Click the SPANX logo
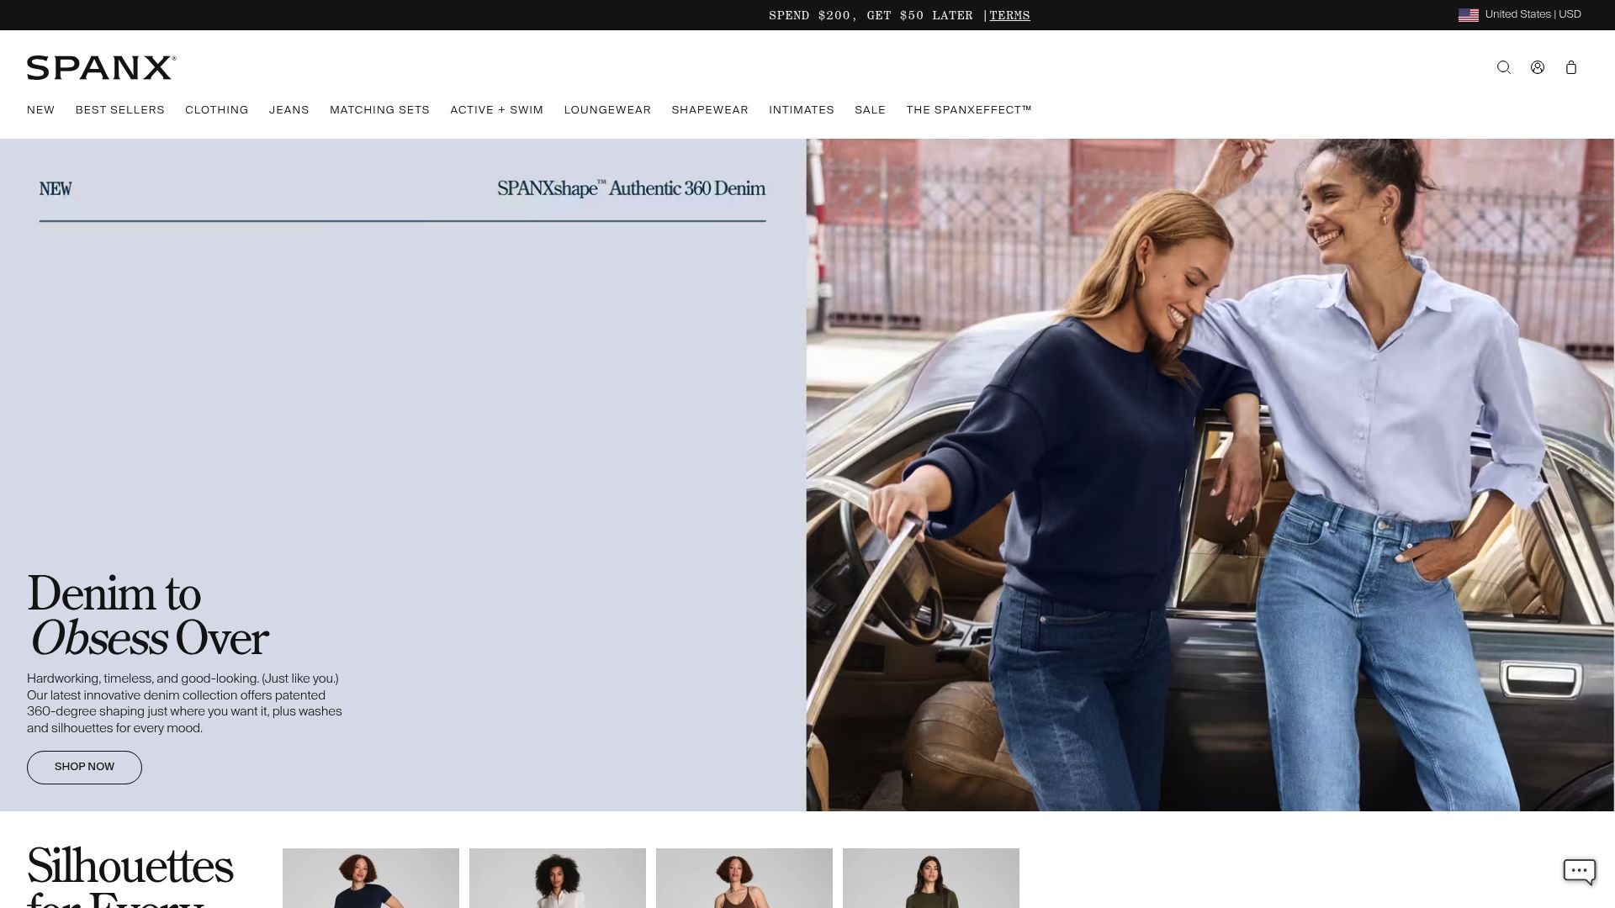The image size is (1615, 908). point(102,68)
